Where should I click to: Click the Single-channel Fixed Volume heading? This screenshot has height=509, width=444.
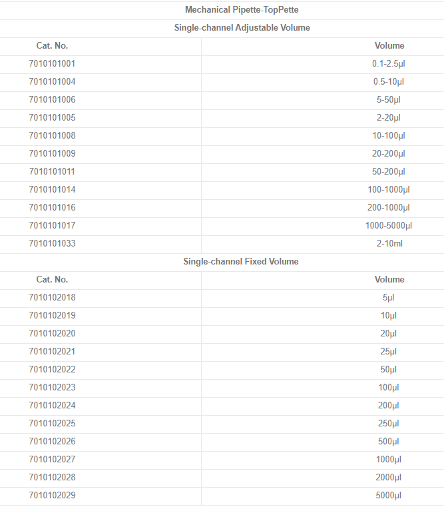(x=241, y=262)
